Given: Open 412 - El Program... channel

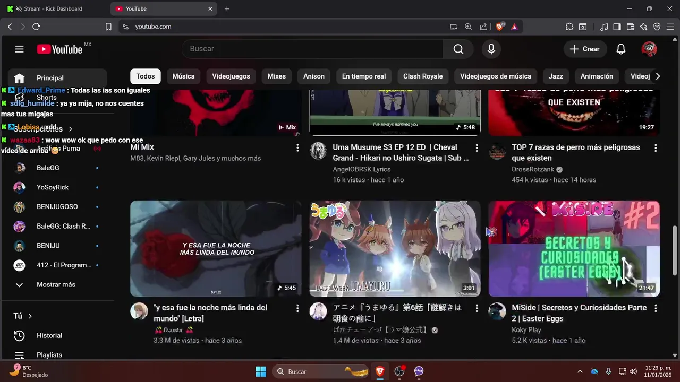Looking at the screenshot, I should coord(57,265).
